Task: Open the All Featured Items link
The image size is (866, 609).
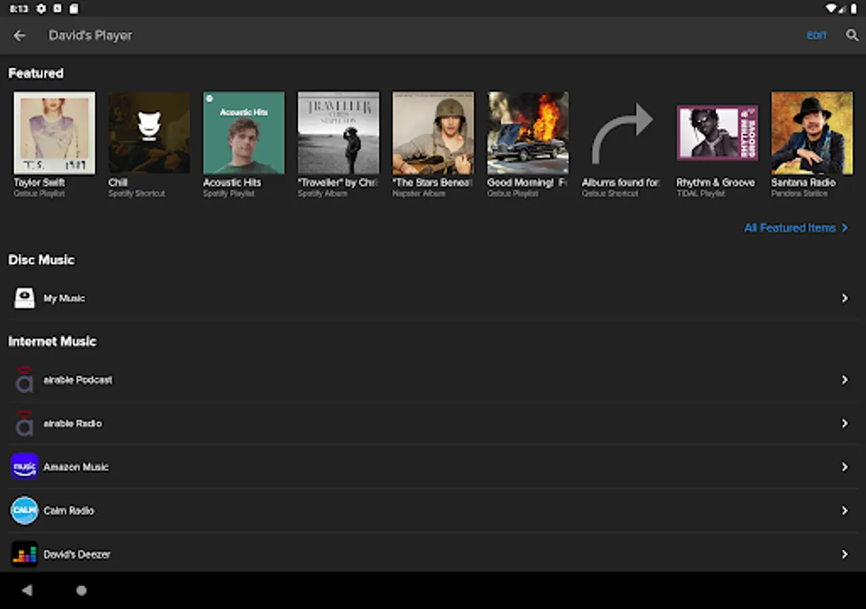Action: coord(796,228)
